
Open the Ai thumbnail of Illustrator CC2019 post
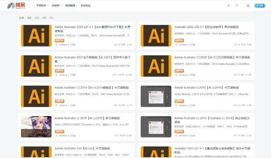coord(36,96)
